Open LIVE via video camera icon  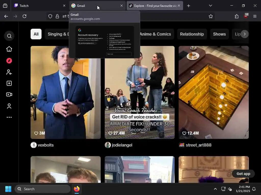pyautogui.click(x=9, y=94)
